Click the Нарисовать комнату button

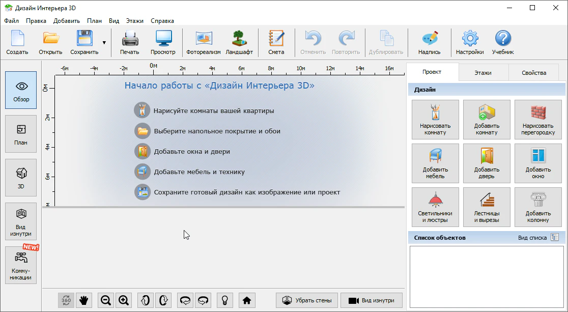tap(435, 120)
